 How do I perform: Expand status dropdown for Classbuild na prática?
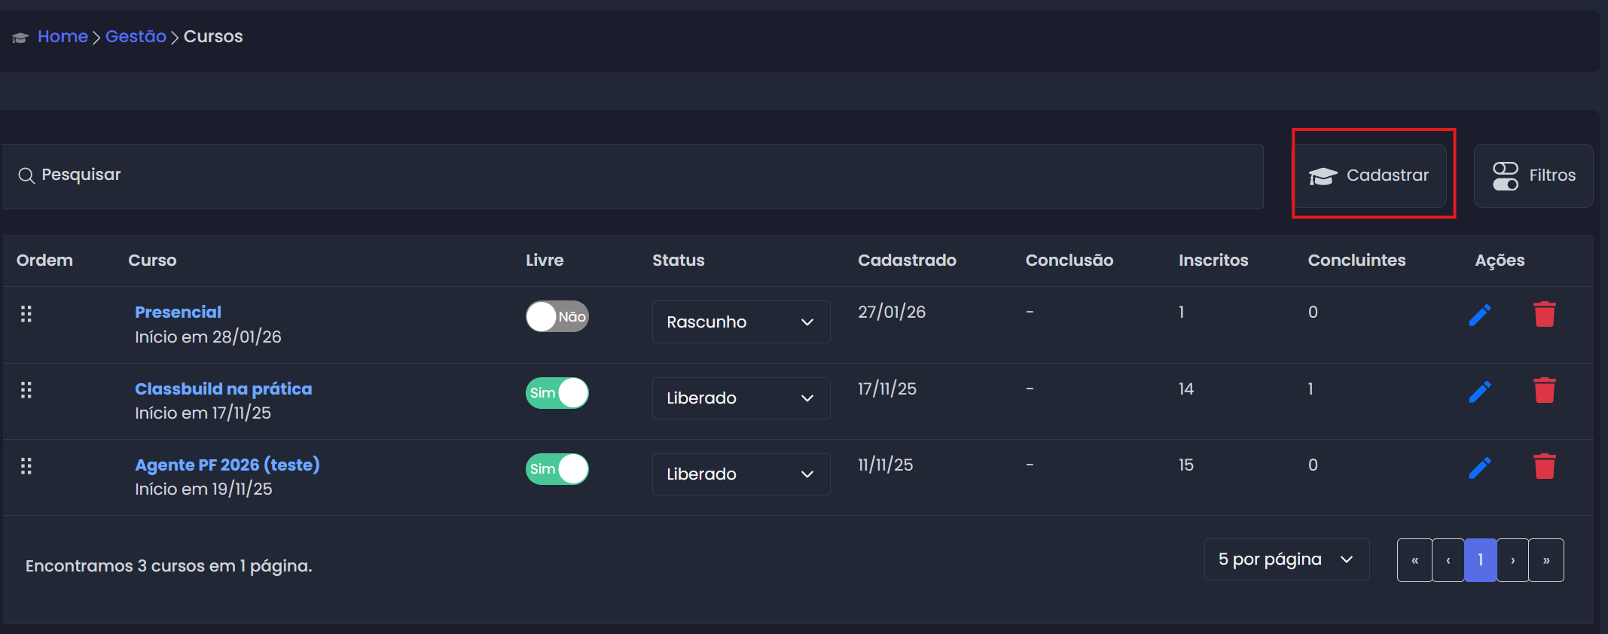pyautogui.click(x=740, y=398)
